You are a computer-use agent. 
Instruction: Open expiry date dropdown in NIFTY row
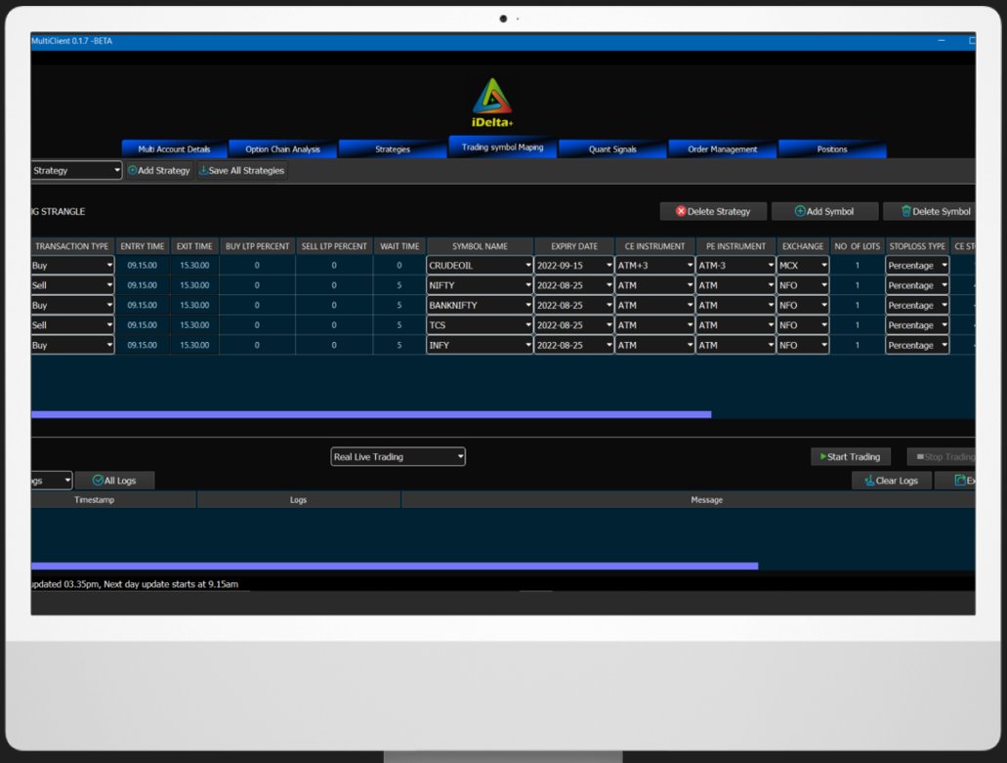tap(574, 285)
